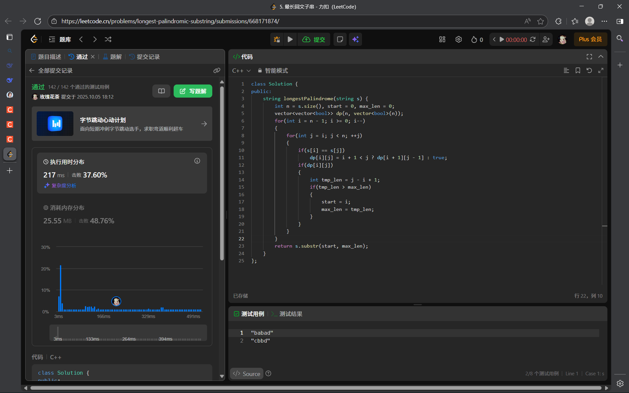The height and width of the screenshot is (393, 629).
Task: Collapse the 代码 panel with chevron
Action: point(601,57)
